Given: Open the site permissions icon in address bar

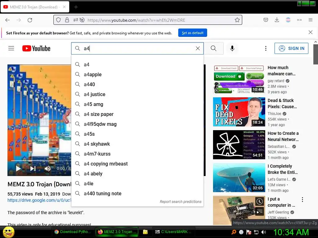Looking at the screenshot, I should pos(76,20).
